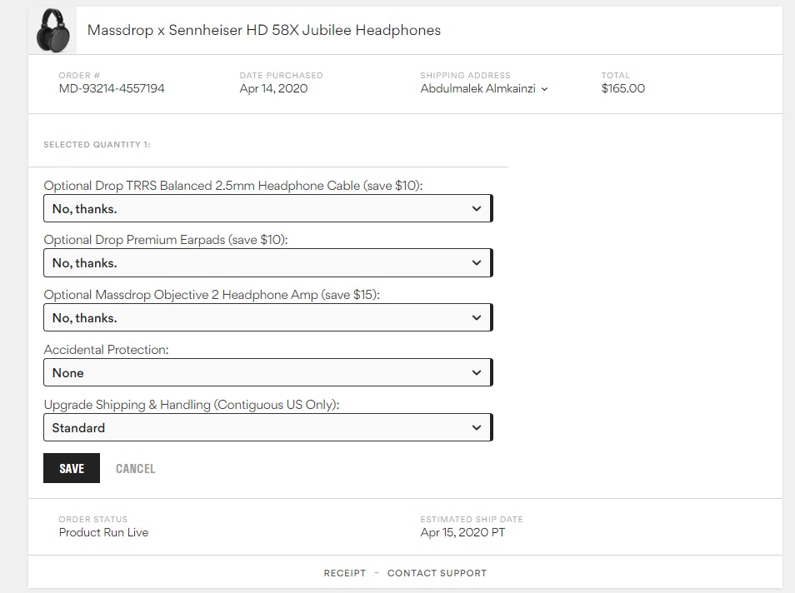
Task: Click the Product Run Live order status
Action: point(103,532)
